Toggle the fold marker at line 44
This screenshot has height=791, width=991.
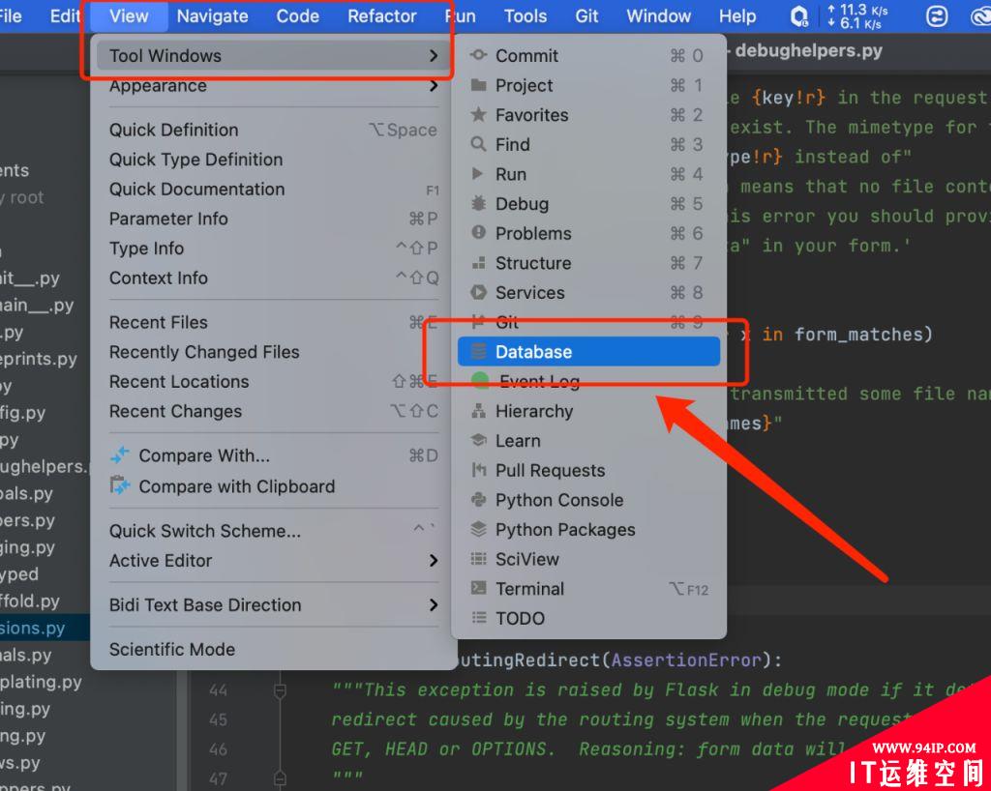[x=280, y=690]
